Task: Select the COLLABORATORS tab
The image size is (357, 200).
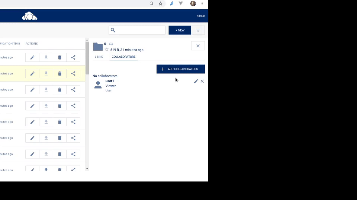Action: [123, 57]
